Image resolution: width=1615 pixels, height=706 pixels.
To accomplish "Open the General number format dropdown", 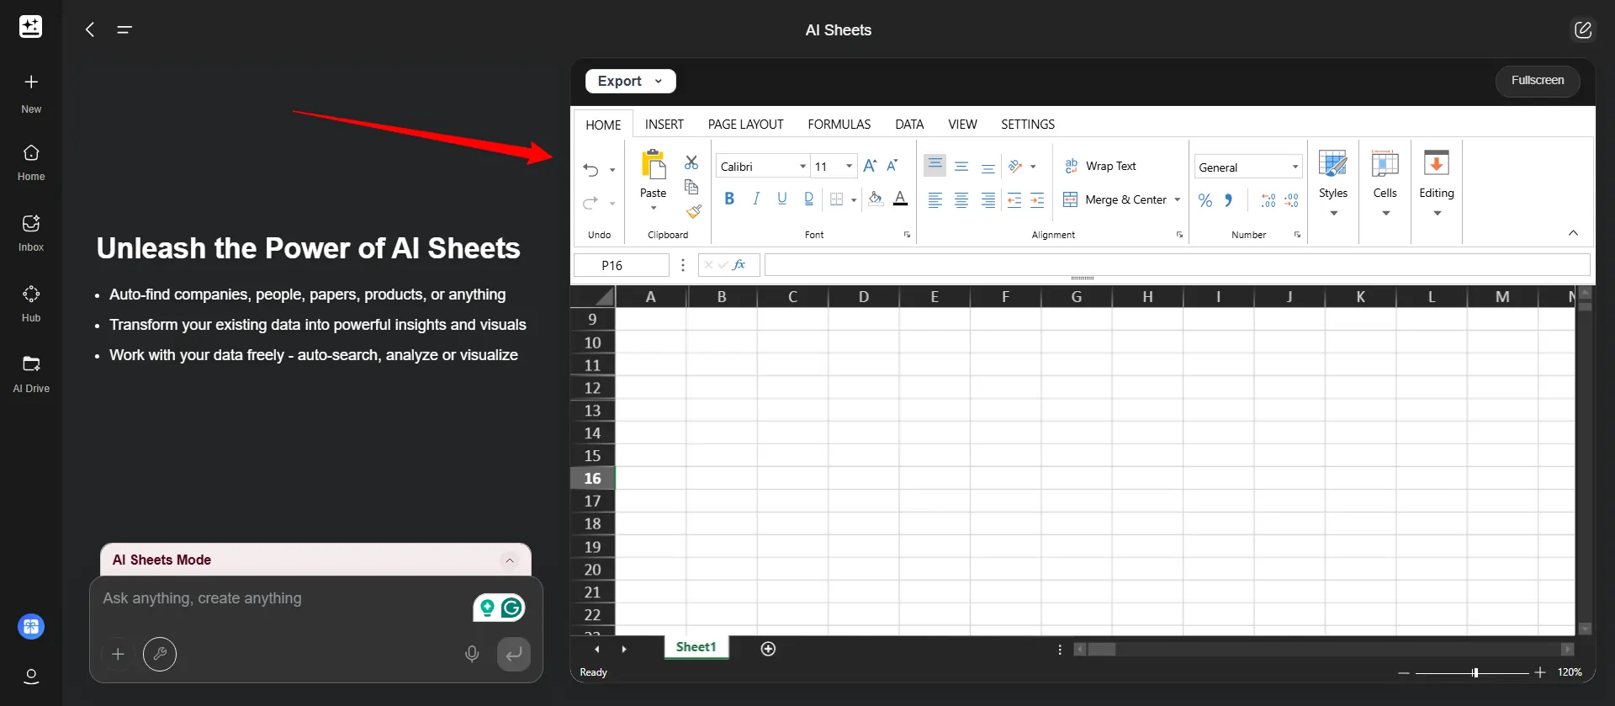I will (x=1295, y=167).
